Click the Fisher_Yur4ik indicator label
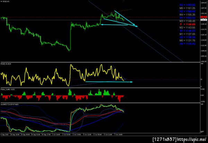The width and height of the screenshot is (208, 143). point(8,89)
